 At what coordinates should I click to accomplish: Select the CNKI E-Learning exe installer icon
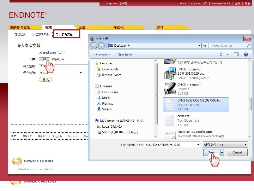click(170, 74)
